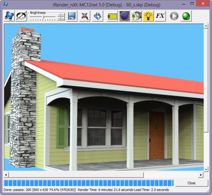
Task: Click the Brightness slider handle
Action: (43, 17)
